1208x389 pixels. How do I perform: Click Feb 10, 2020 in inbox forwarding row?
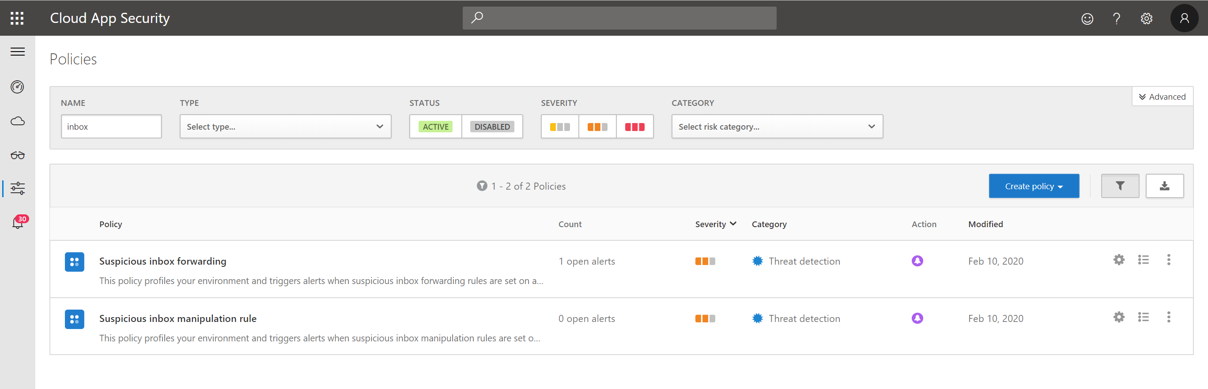pos(995,261)
